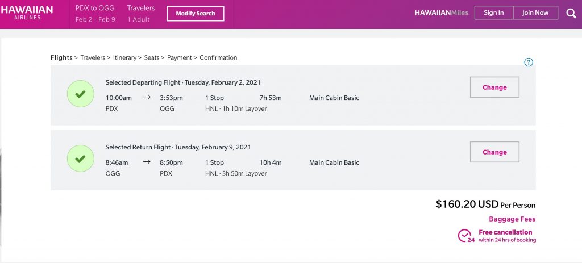Image resolution: width=582 pixels, height=263 pixels.
Task: Jump to the Itinerary breadcrumb step
Action: [124, 58]
